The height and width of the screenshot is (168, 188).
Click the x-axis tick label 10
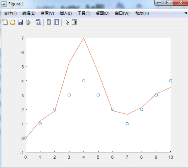coord(171,157)
